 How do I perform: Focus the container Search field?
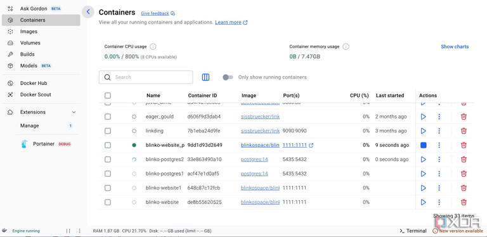coord(146,77)
